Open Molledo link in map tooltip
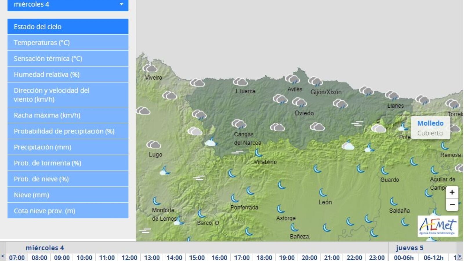Viewport: 464px width, 261px height. 430,123
